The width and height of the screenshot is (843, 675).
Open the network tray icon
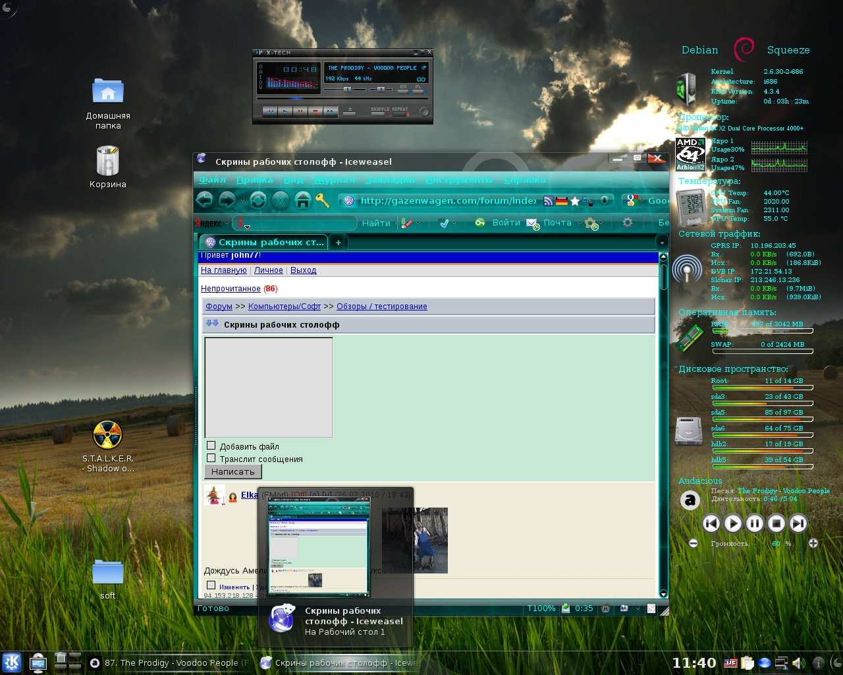click(782, 663)
